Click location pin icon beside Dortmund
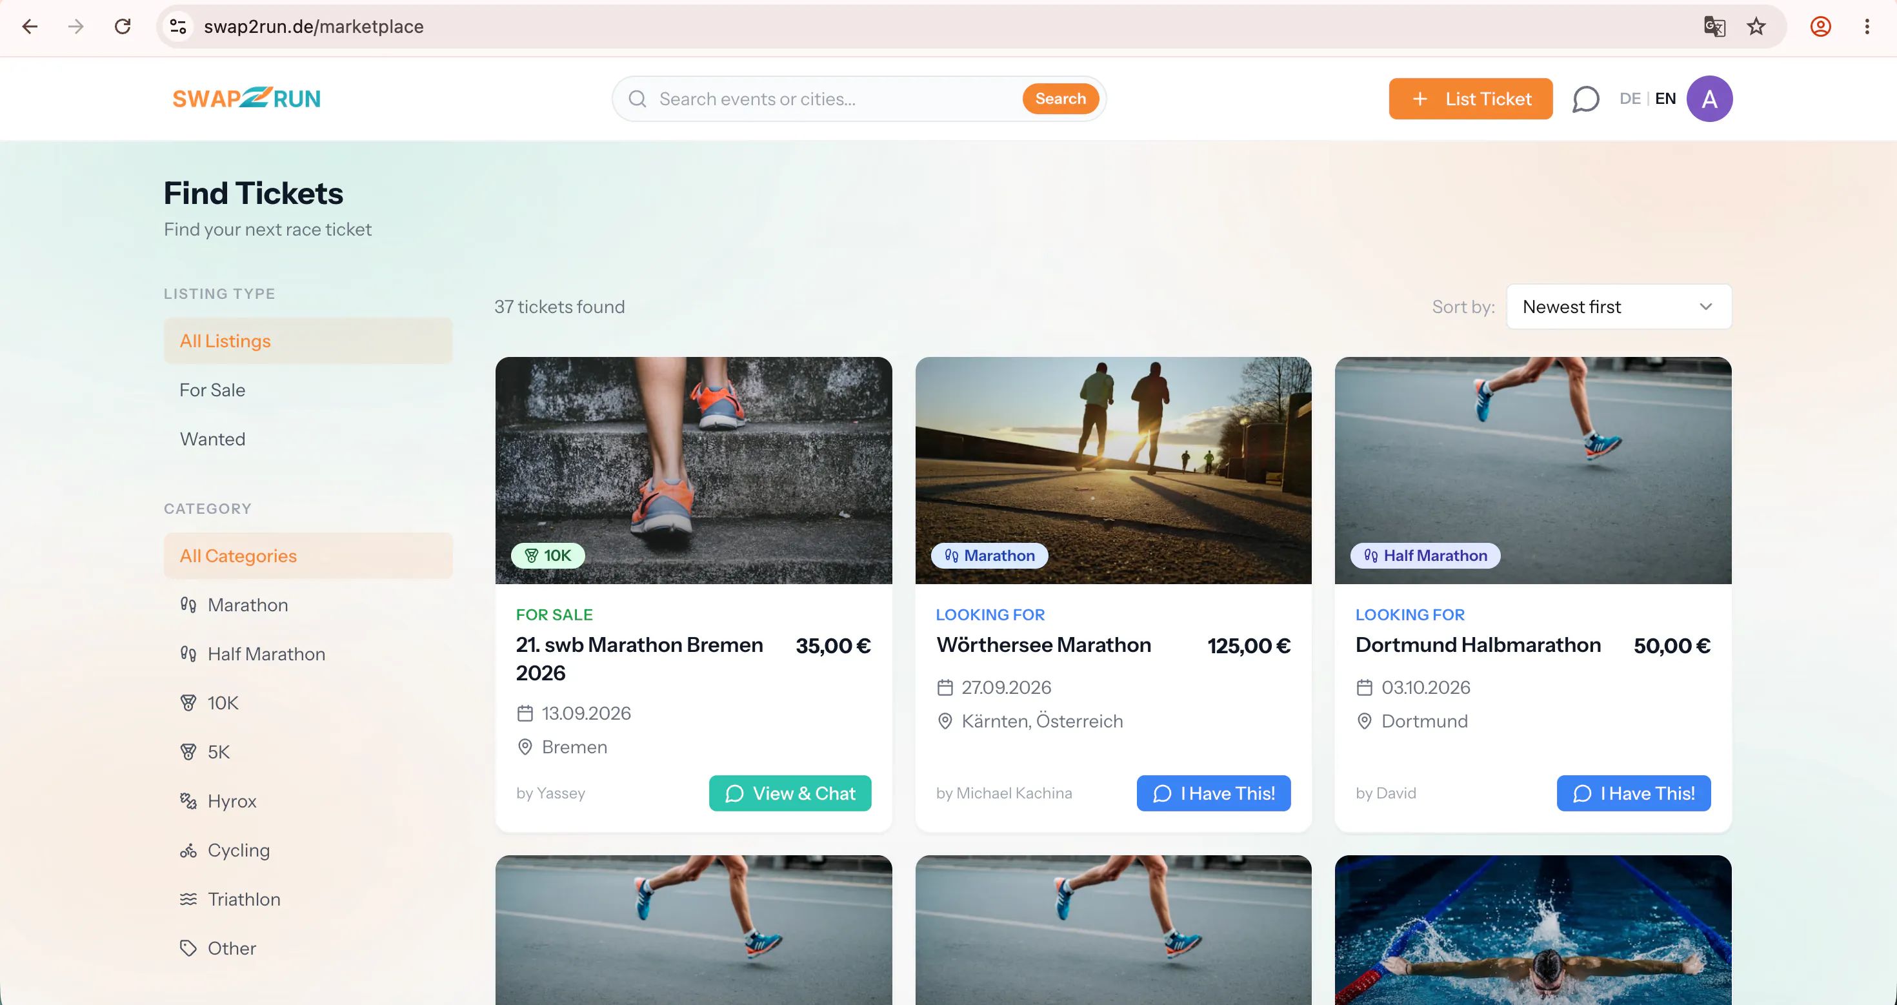Viewport: 1897px width, 1005px height. click(x=1365, y=720)
